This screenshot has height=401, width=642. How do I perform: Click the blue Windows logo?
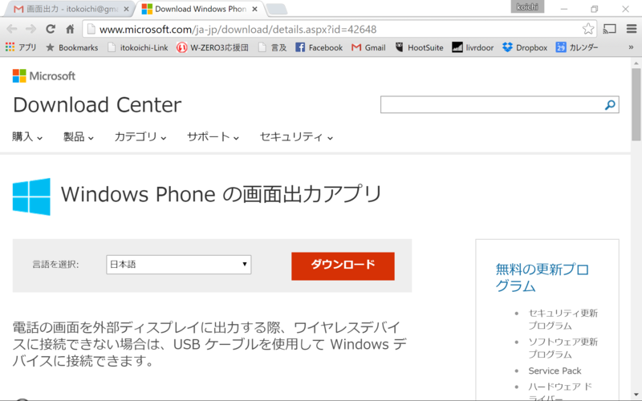click(x=31, y=196)
